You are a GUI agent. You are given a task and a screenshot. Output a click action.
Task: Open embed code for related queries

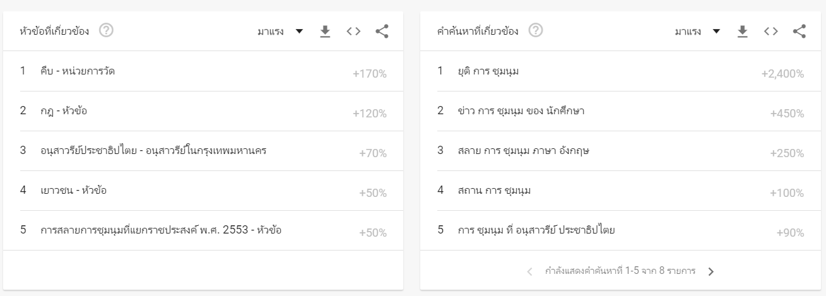(x=770, y=32)
